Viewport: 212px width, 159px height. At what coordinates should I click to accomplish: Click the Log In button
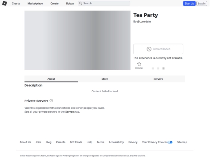click(x=201, y=4)
